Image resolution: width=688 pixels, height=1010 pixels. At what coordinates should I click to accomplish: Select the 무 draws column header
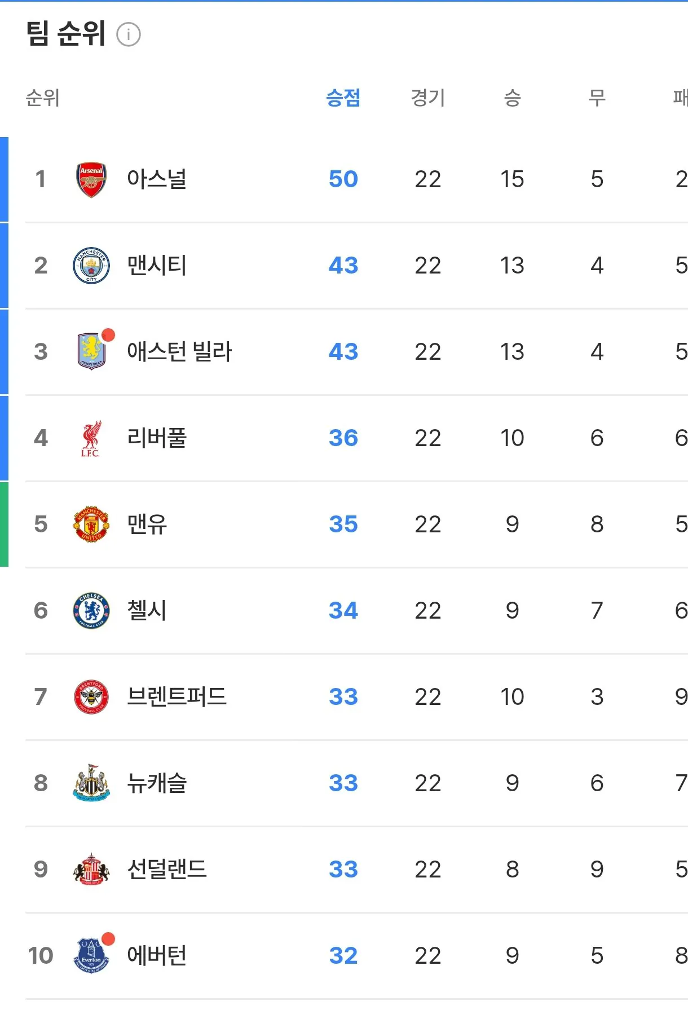tap(597, 98)
